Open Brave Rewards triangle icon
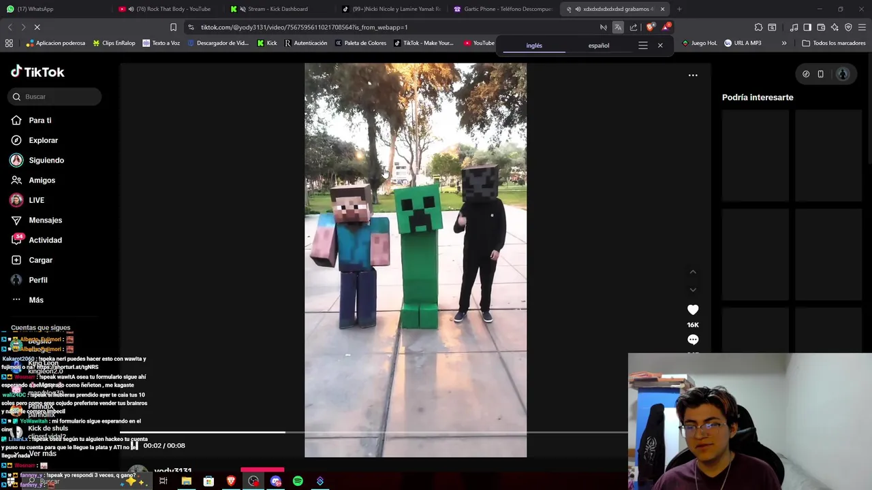Image resolution: width=872 pixels, height=490 pixels. tap(666, 27)
